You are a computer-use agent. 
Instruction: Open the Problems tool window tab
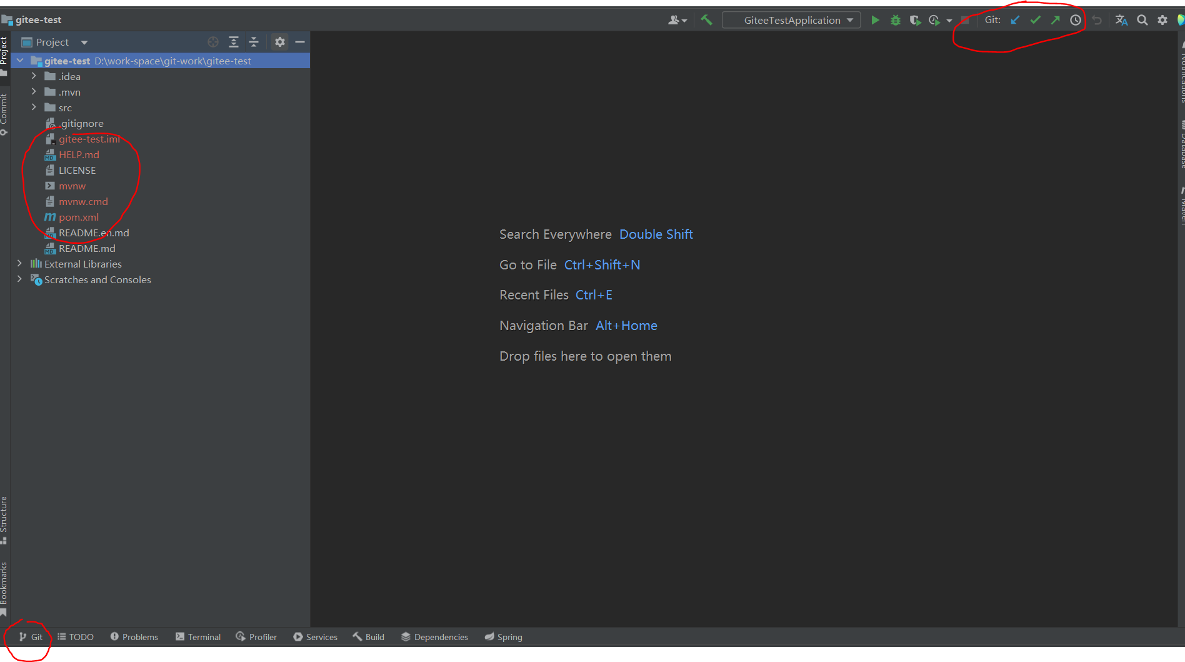[x=134, y=637]
